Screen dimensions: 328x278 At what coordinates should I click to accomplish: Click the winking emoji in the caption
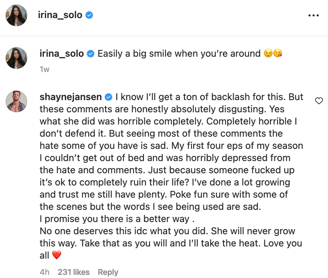[x=268, y=53]
